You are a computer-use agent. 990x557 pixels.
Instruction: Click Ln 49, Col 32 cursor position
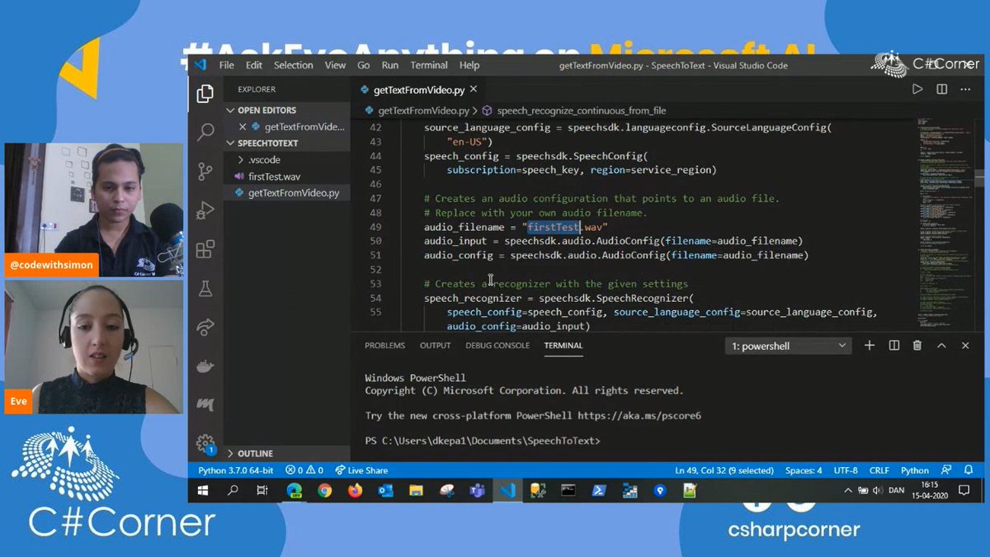(x=724, y=470)
